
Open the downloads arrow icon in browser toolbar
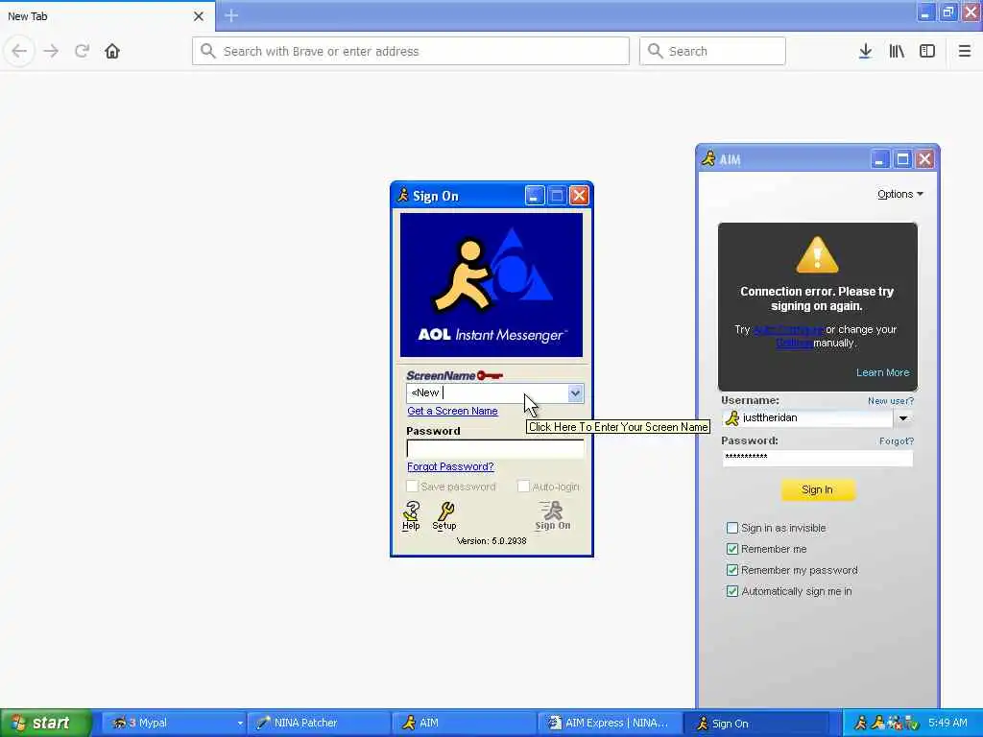pyautogui.click(x=865, y=51)
